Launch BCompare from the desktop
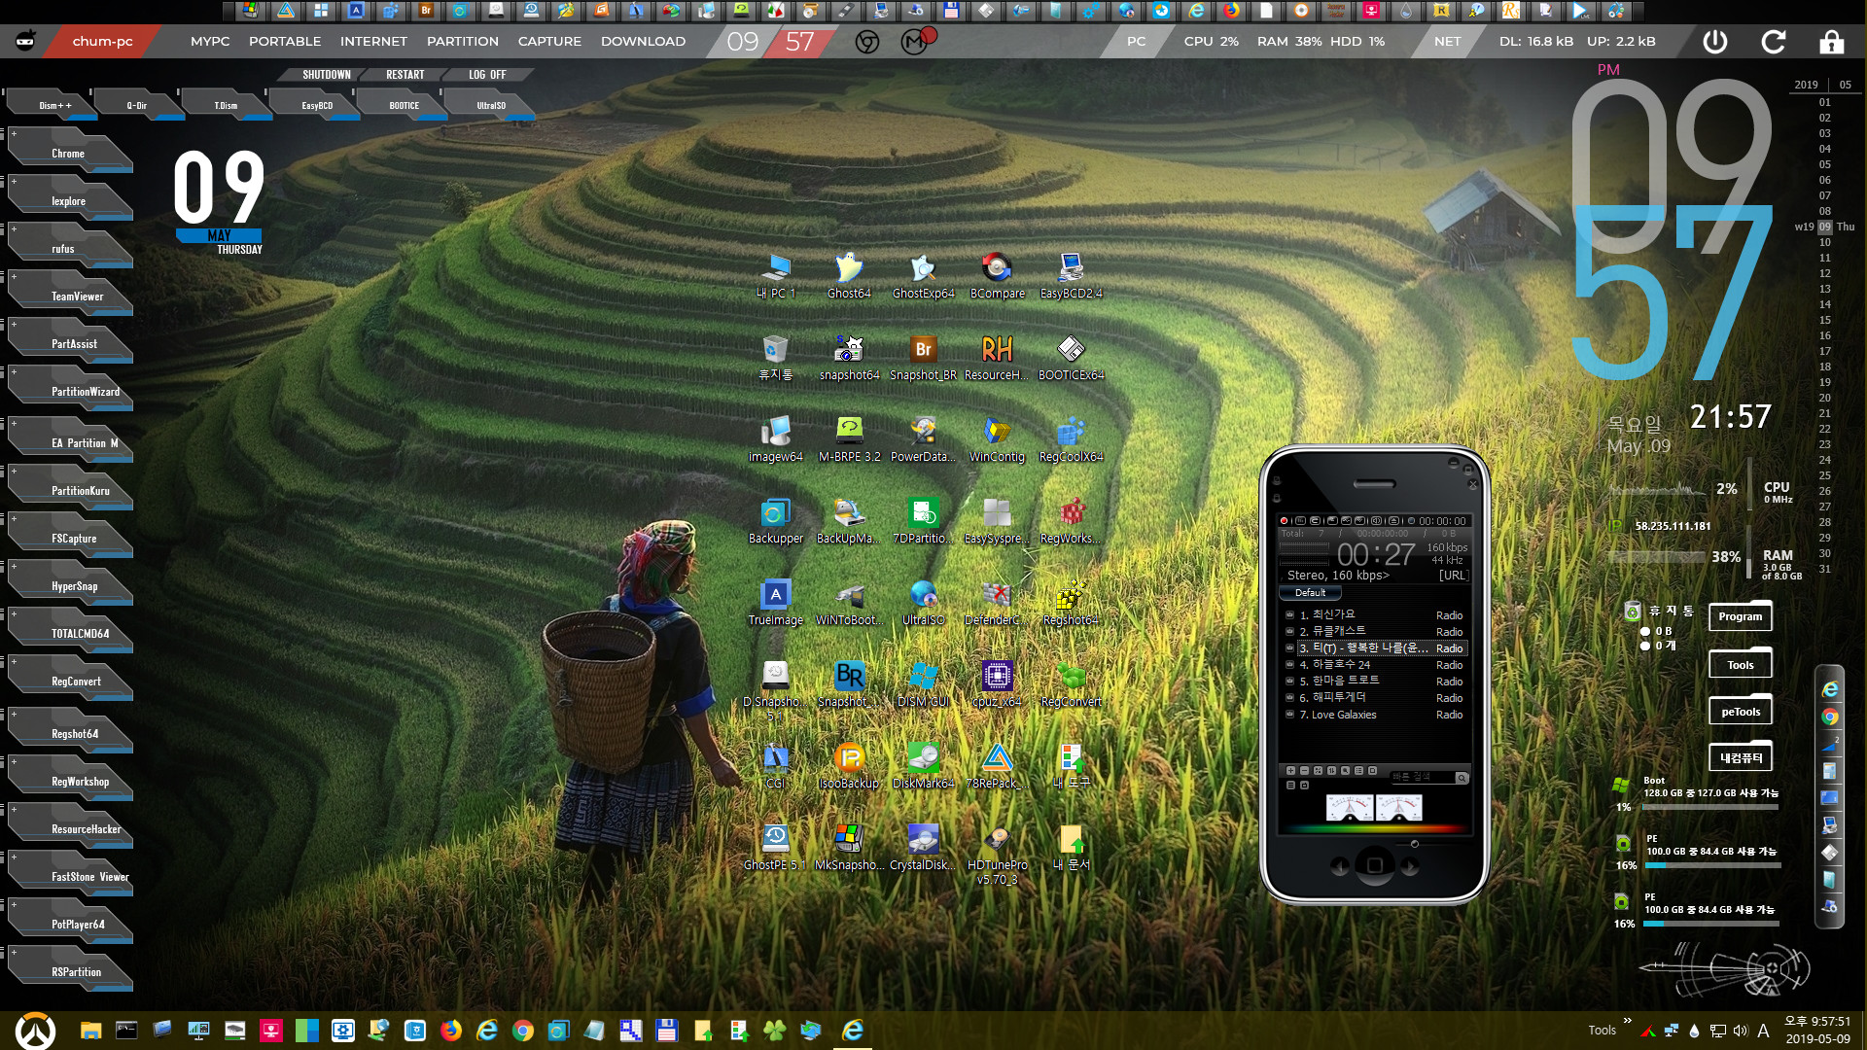This screenshot has width=1867, height=1050. click(x=997, y=275)
